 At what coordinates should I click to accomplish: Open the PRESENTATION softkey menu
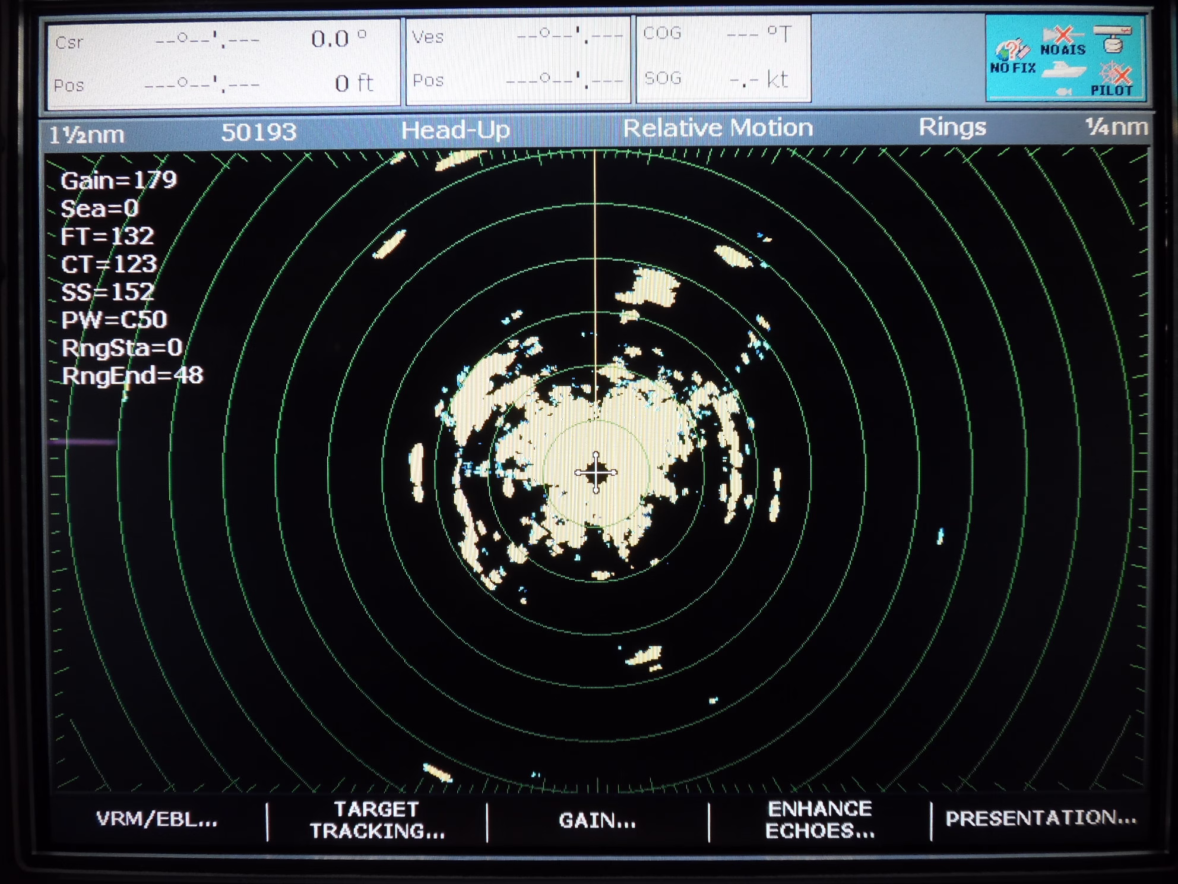point(1041,818)
